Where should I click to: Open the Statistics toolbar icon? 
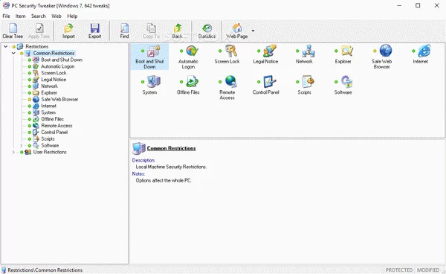click(207, 28)
